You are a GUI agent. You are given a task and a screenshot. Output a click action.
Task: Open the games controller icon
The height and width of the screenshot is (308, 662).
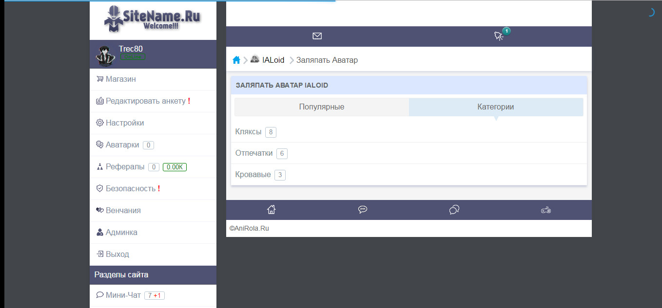pyautogui.click(x=545, y=210)
